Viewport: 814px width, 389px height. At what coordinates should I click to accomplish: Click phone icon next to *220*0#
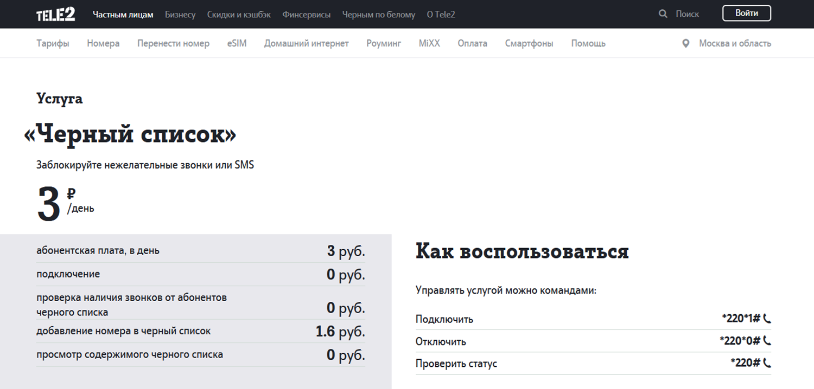[767, 341]
